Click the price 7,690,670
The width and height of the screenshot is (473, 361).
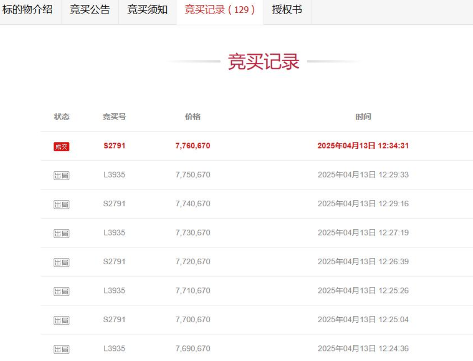tap(193, 348)
